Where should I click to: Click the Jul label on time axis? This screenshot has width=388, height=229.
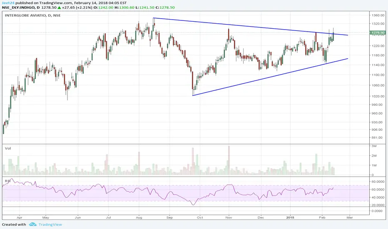pos(108,218)
